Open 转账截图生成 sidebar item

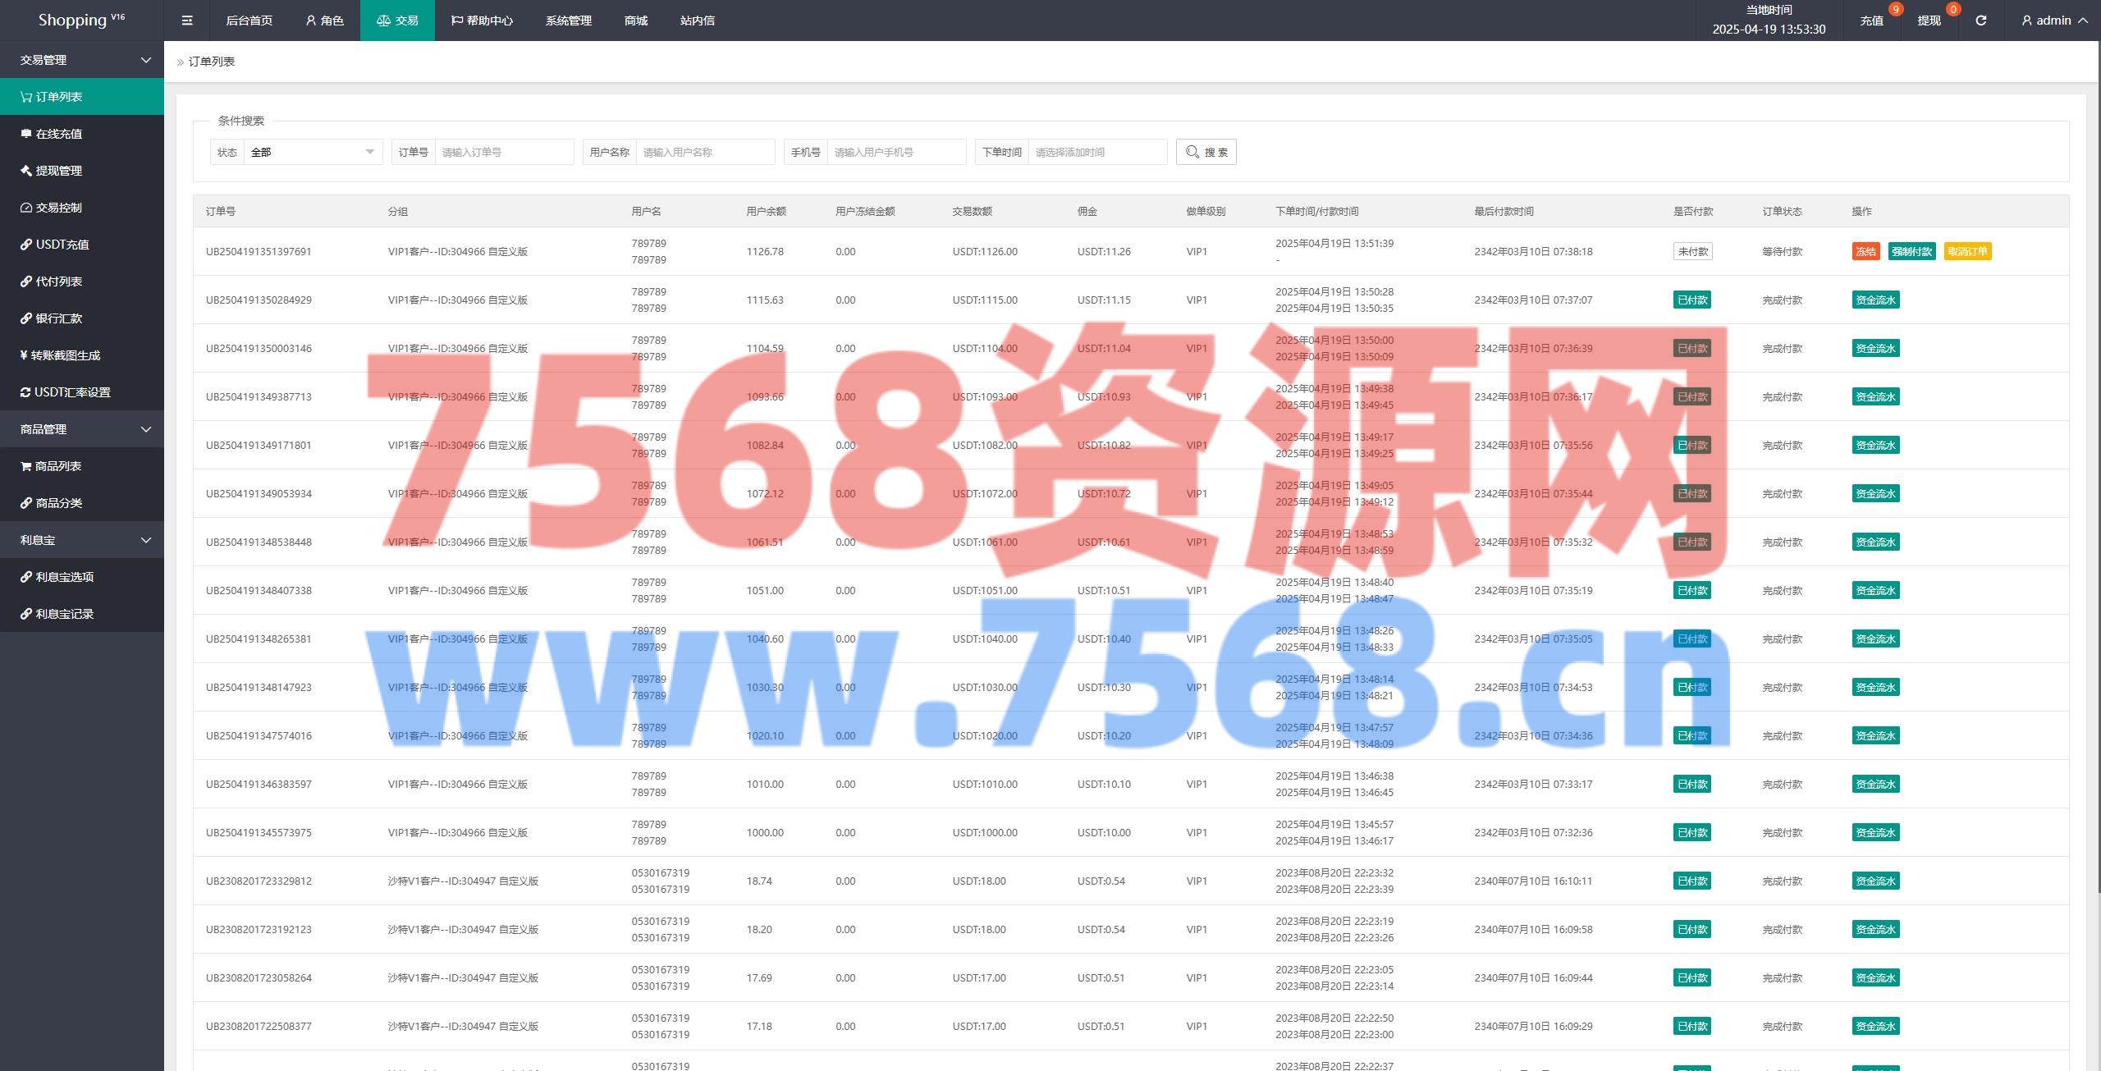tap(66, 355)
